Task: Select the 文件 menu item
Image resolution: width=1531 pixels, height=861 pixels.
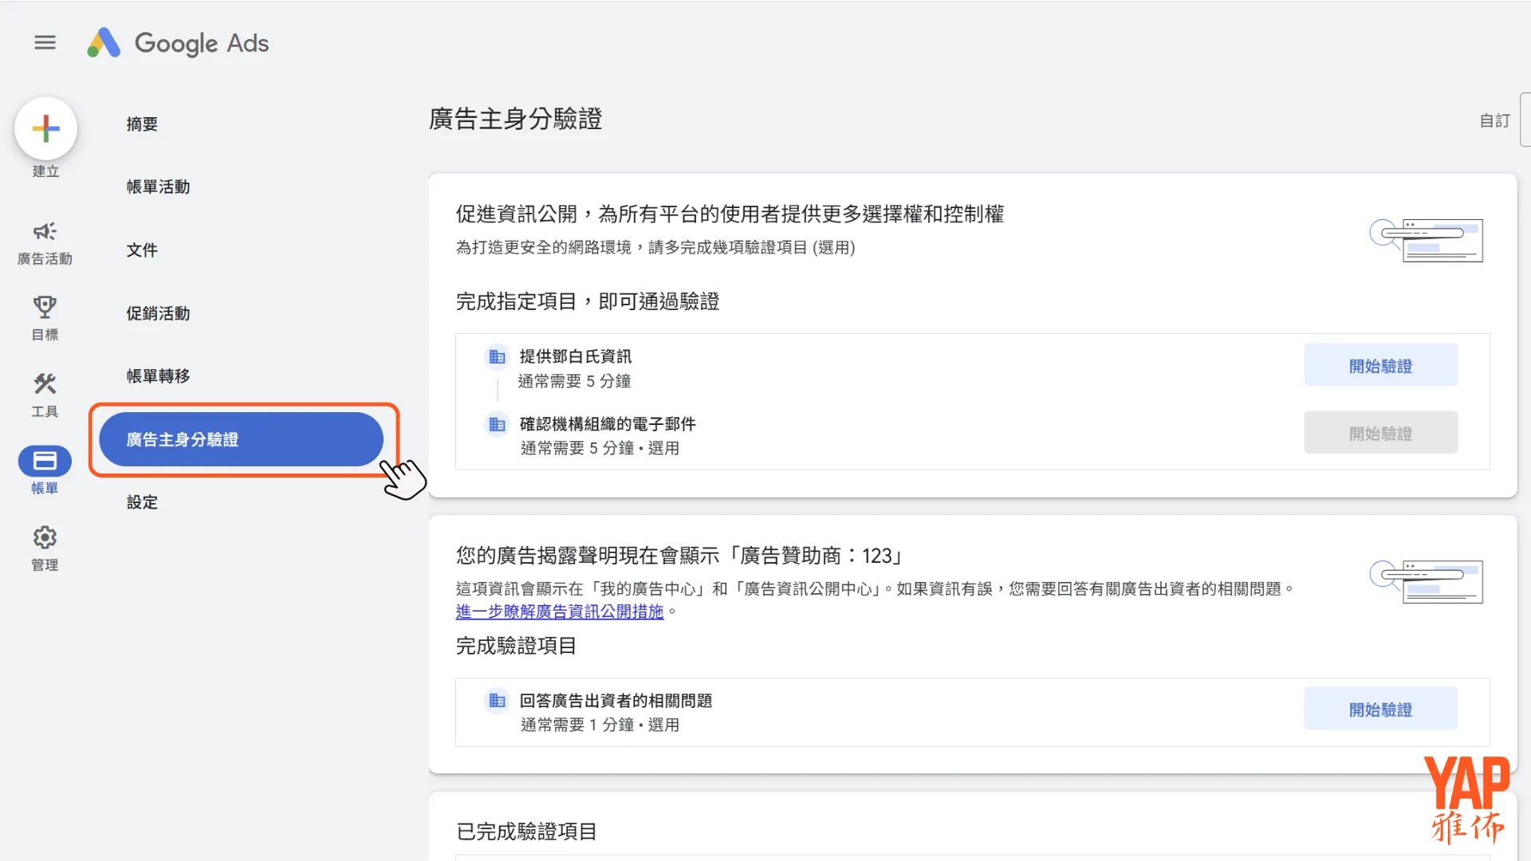Action: tap(141, 250)
